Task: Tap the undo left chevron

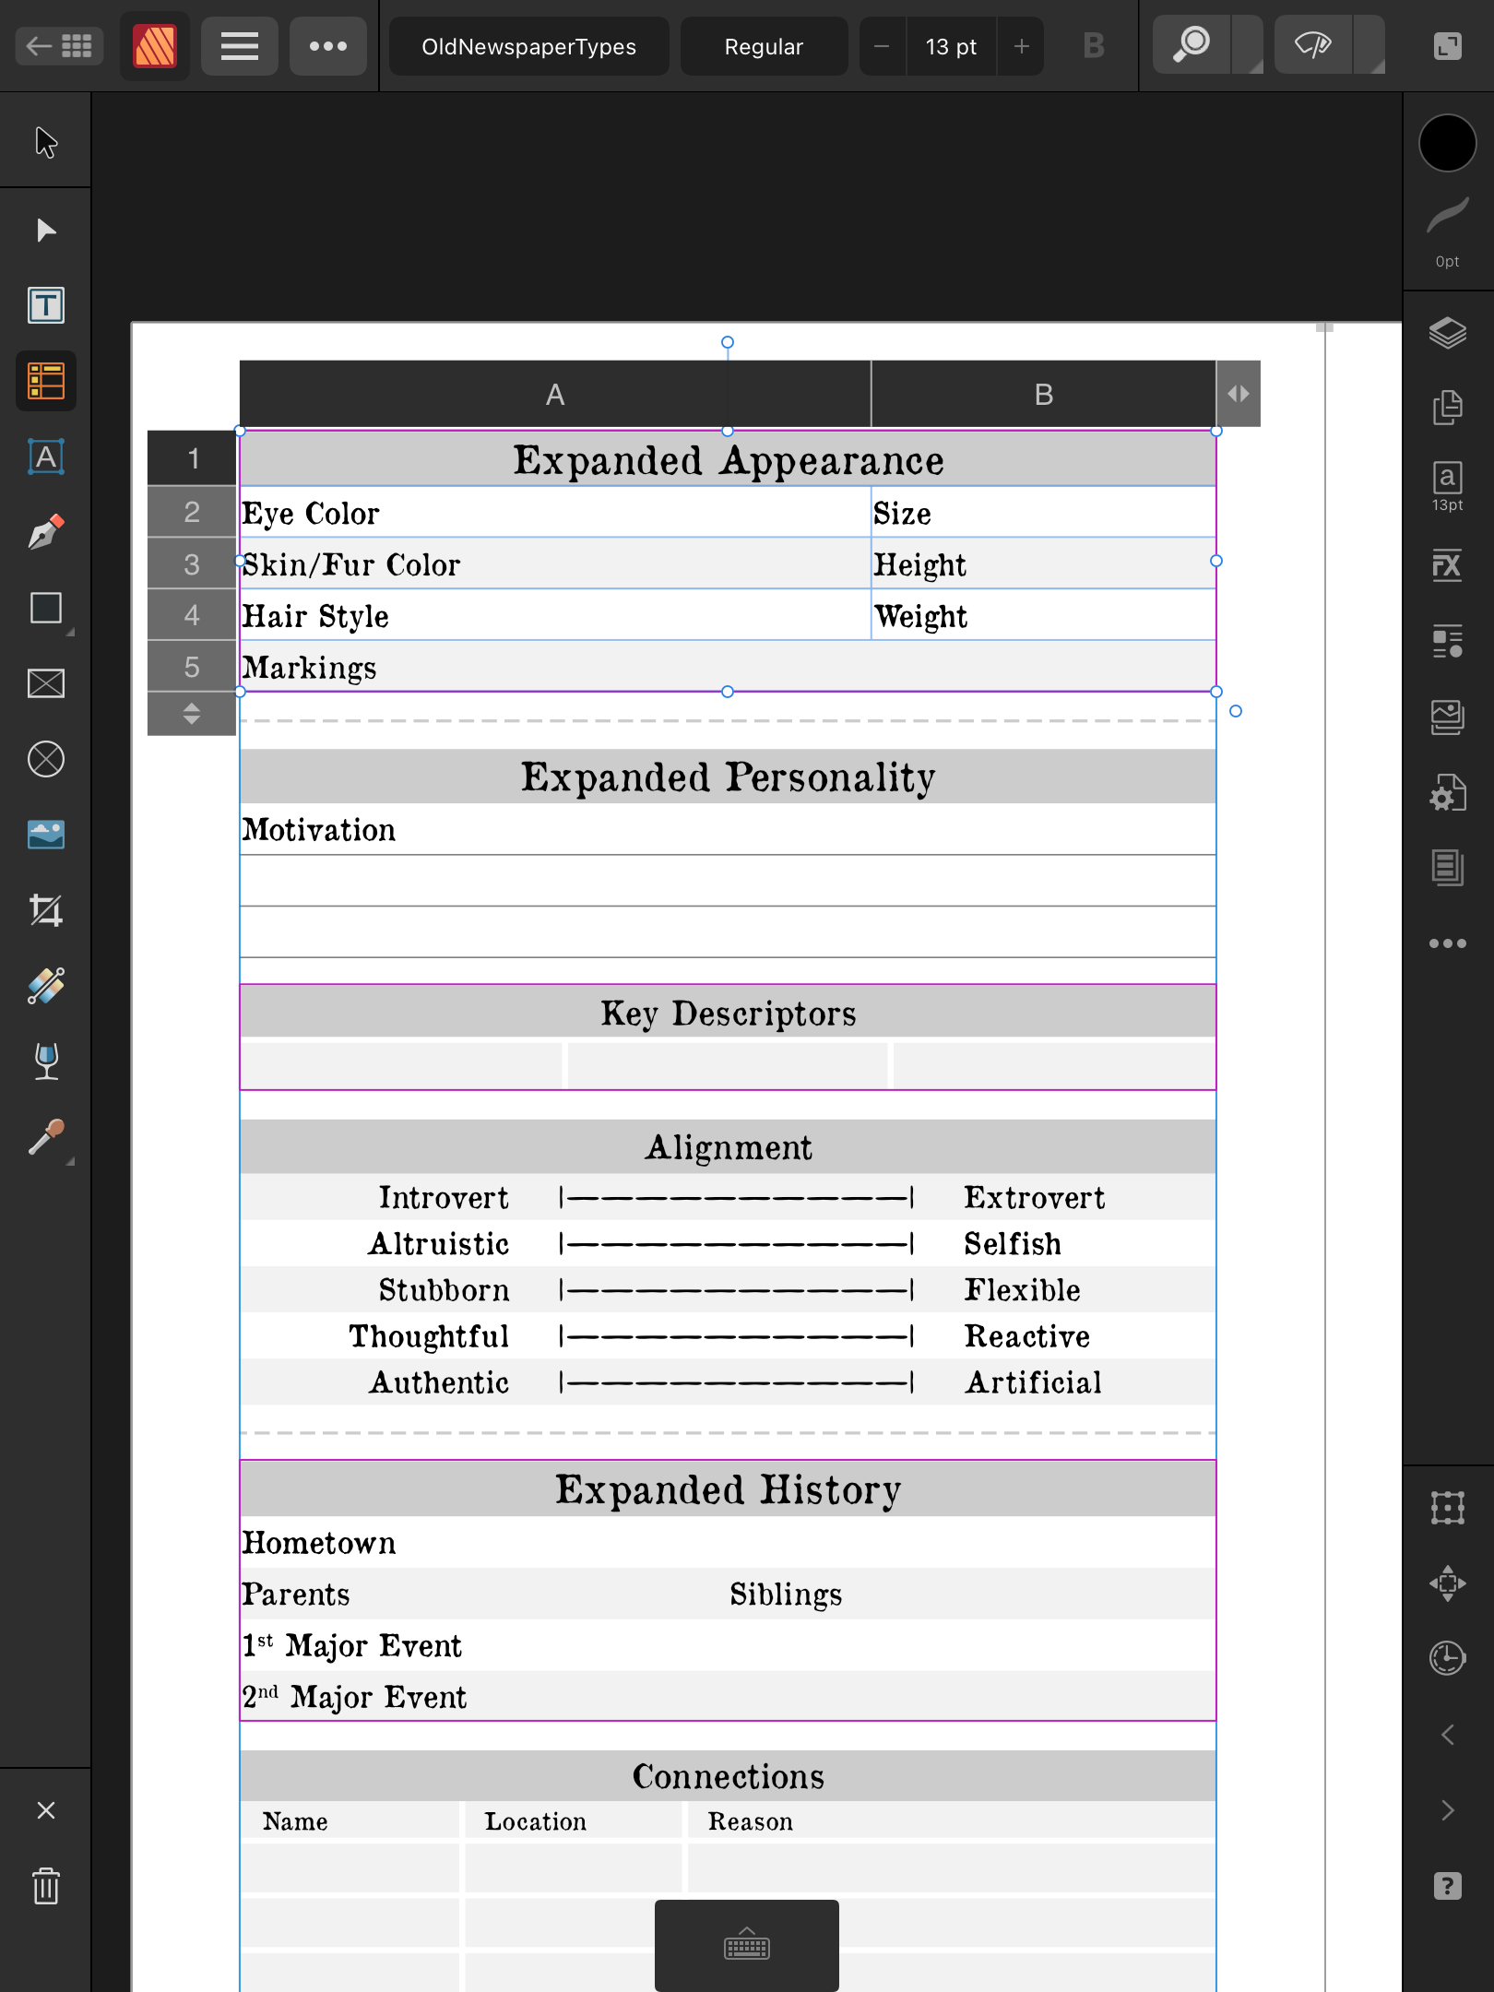Action: click(1447, 1735)
